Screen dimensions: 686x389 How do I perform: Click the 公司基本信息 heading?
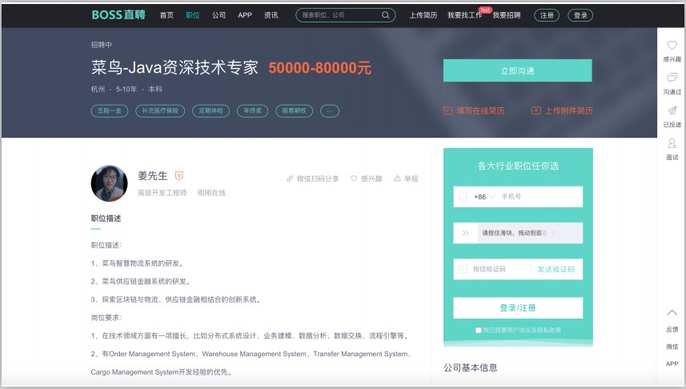point(471,367)
